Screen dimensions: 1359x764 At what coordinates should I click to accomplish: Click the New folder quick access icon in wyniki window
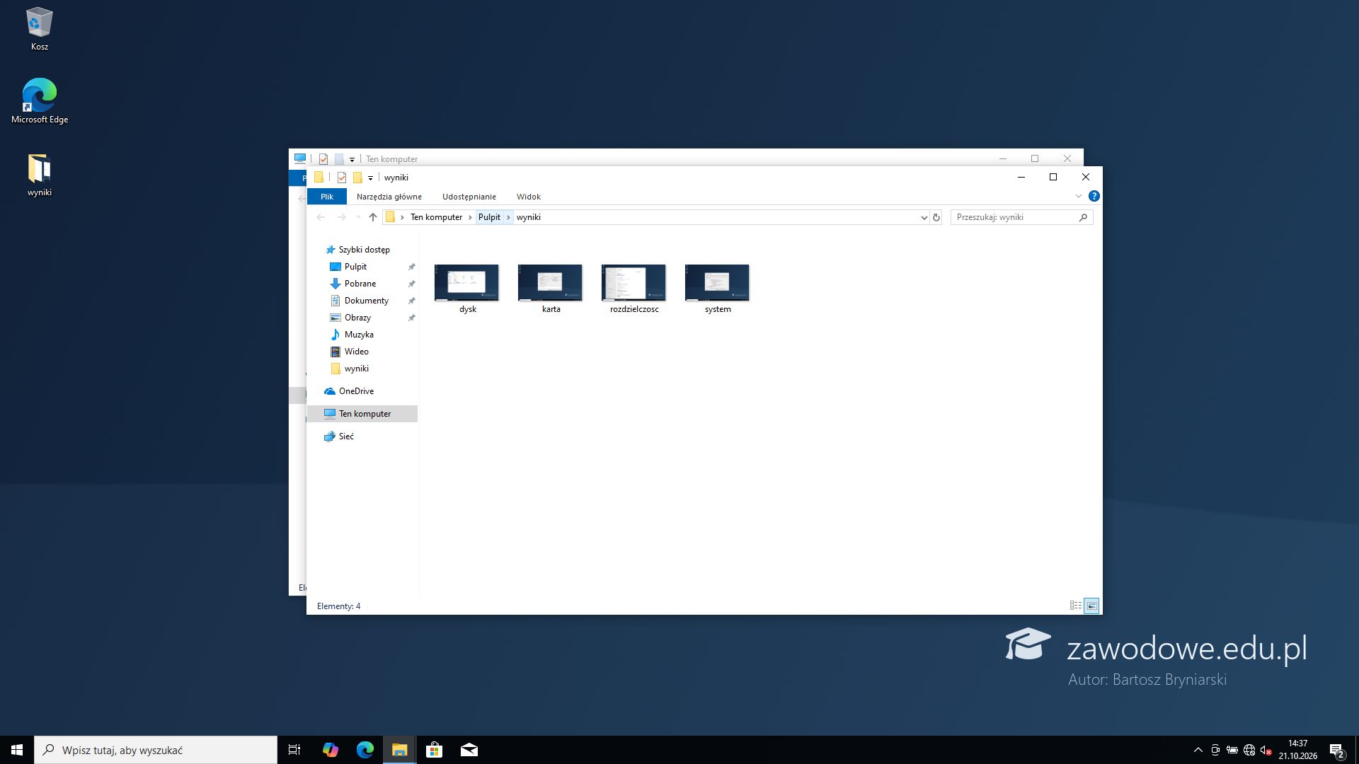[357, 178]
